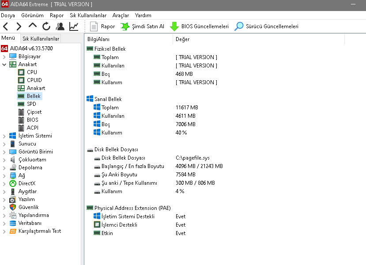Collapse the Anakart parent tree node
366x265 pixels.
(4, 64)
